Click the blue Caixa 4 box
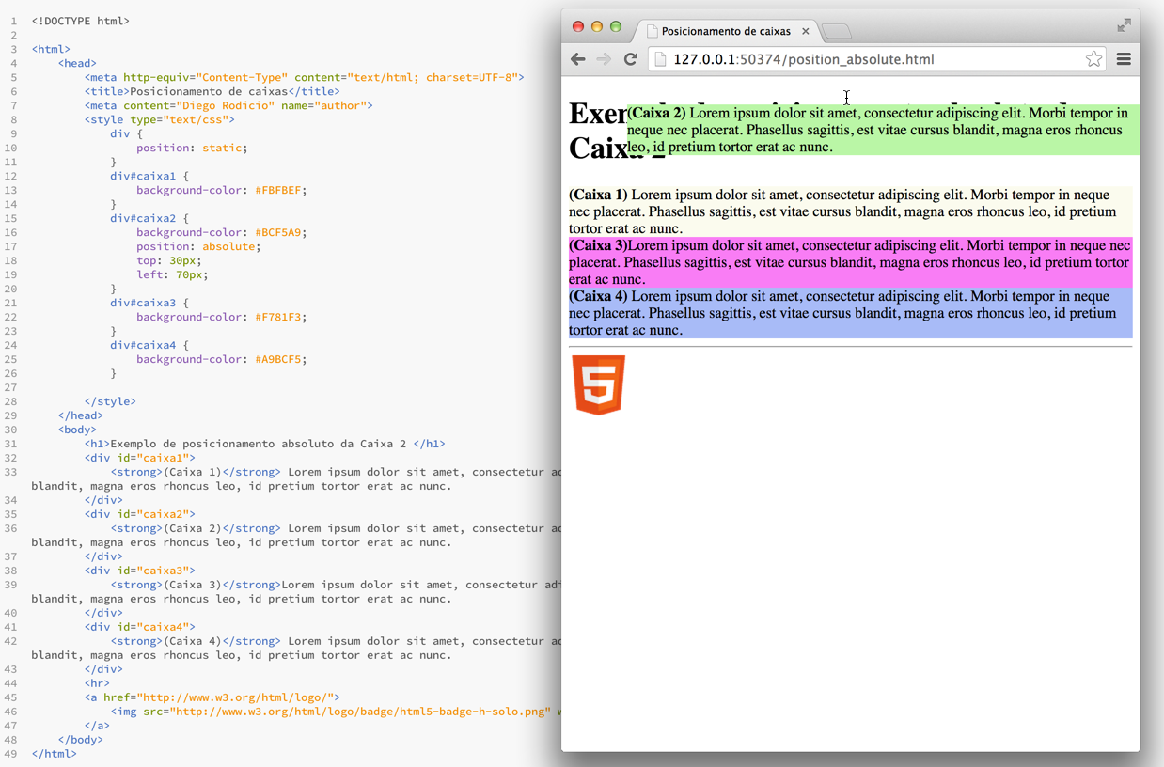 [850, 313]
